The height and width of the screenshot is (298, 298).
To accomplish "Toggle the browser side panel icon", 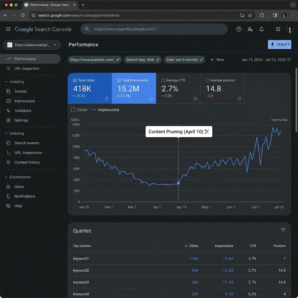I will pos(275,15).
